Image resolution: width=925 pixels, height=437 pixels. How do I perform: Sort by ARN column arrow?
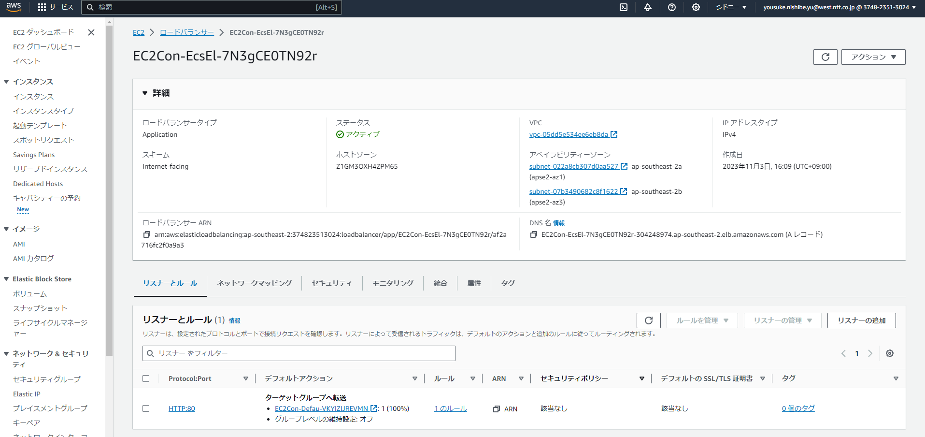[521, 379]
